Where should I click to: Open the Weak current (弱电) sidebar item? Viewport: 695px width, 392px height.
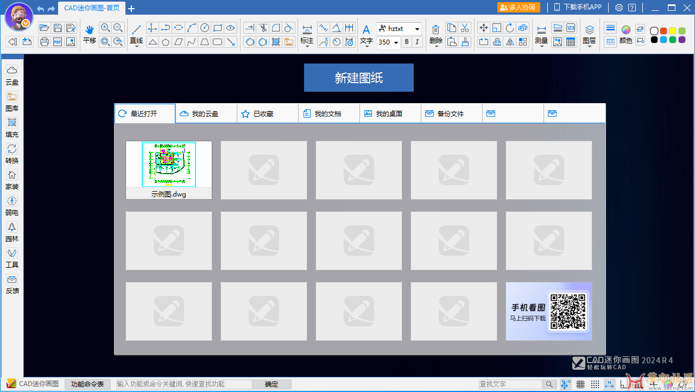pos(12,206)
